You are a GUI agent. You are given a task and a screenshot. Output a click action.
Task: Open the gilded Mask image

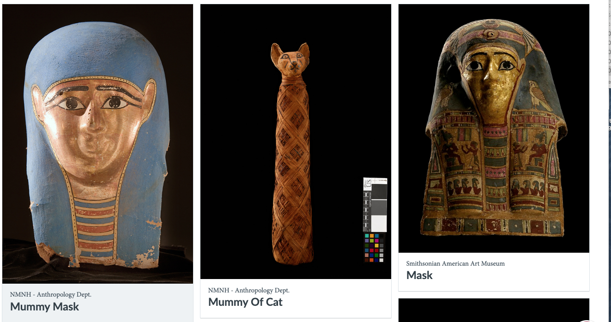[x=494, y=128]
